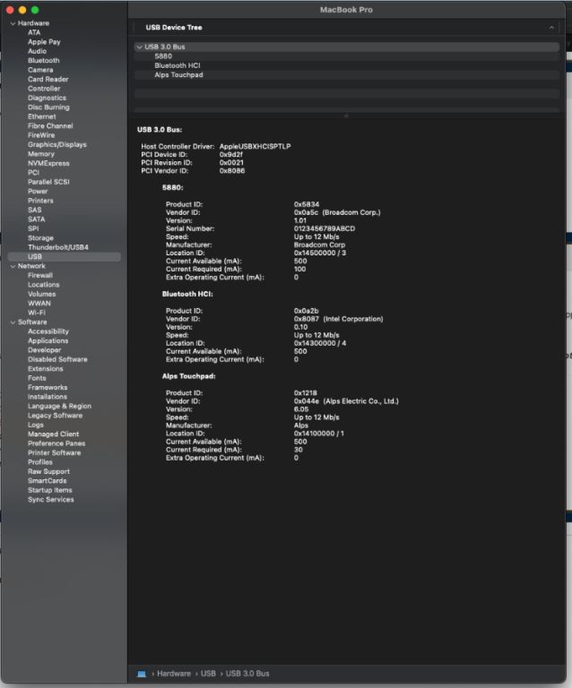The width and height of the screenshot is (572, 688).
Task: Open Language & Region in sidebar
Action: 59,407
